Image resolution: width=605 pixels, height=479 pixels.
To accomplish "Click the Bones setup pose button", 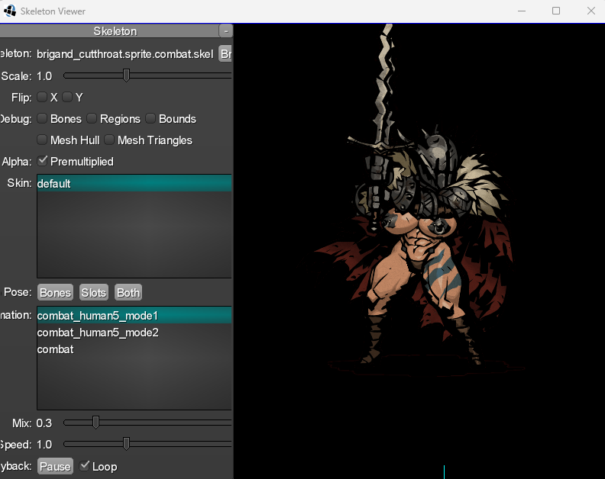I will (55, 292).
